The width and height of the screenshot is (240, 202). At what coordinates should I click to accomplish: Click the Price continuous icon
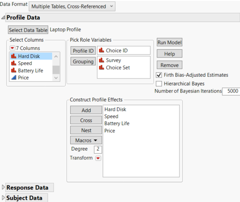pyautogui.click(x=14, y=78)
